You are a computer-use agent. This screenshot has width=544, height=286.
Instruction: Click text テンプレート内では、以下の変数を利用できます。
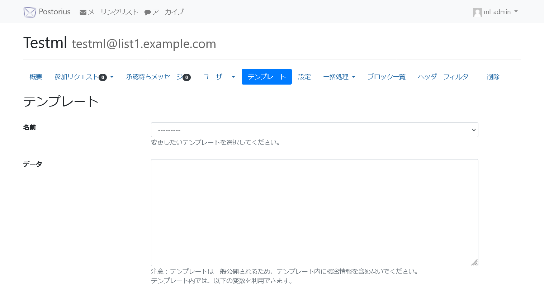click(222, 281)
